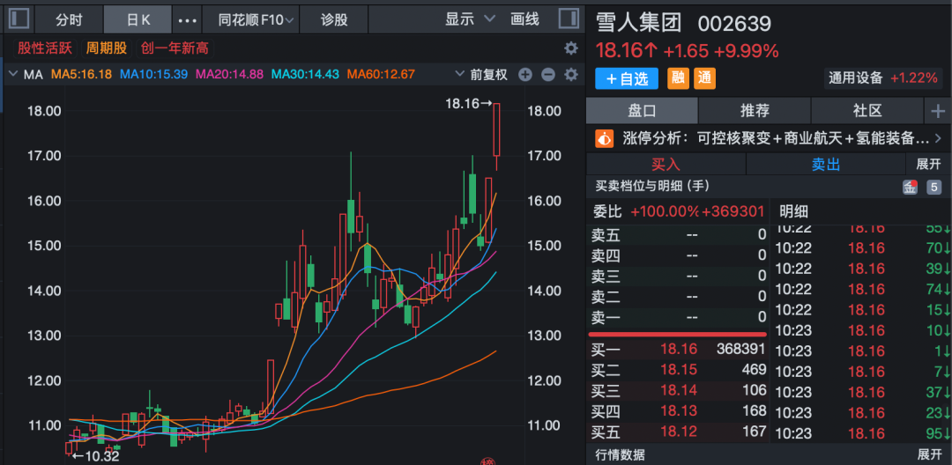The height and width of the screenshot is (465, 952).
Task: Switch to the 分时 chart tab
Action: click(69, 19)
